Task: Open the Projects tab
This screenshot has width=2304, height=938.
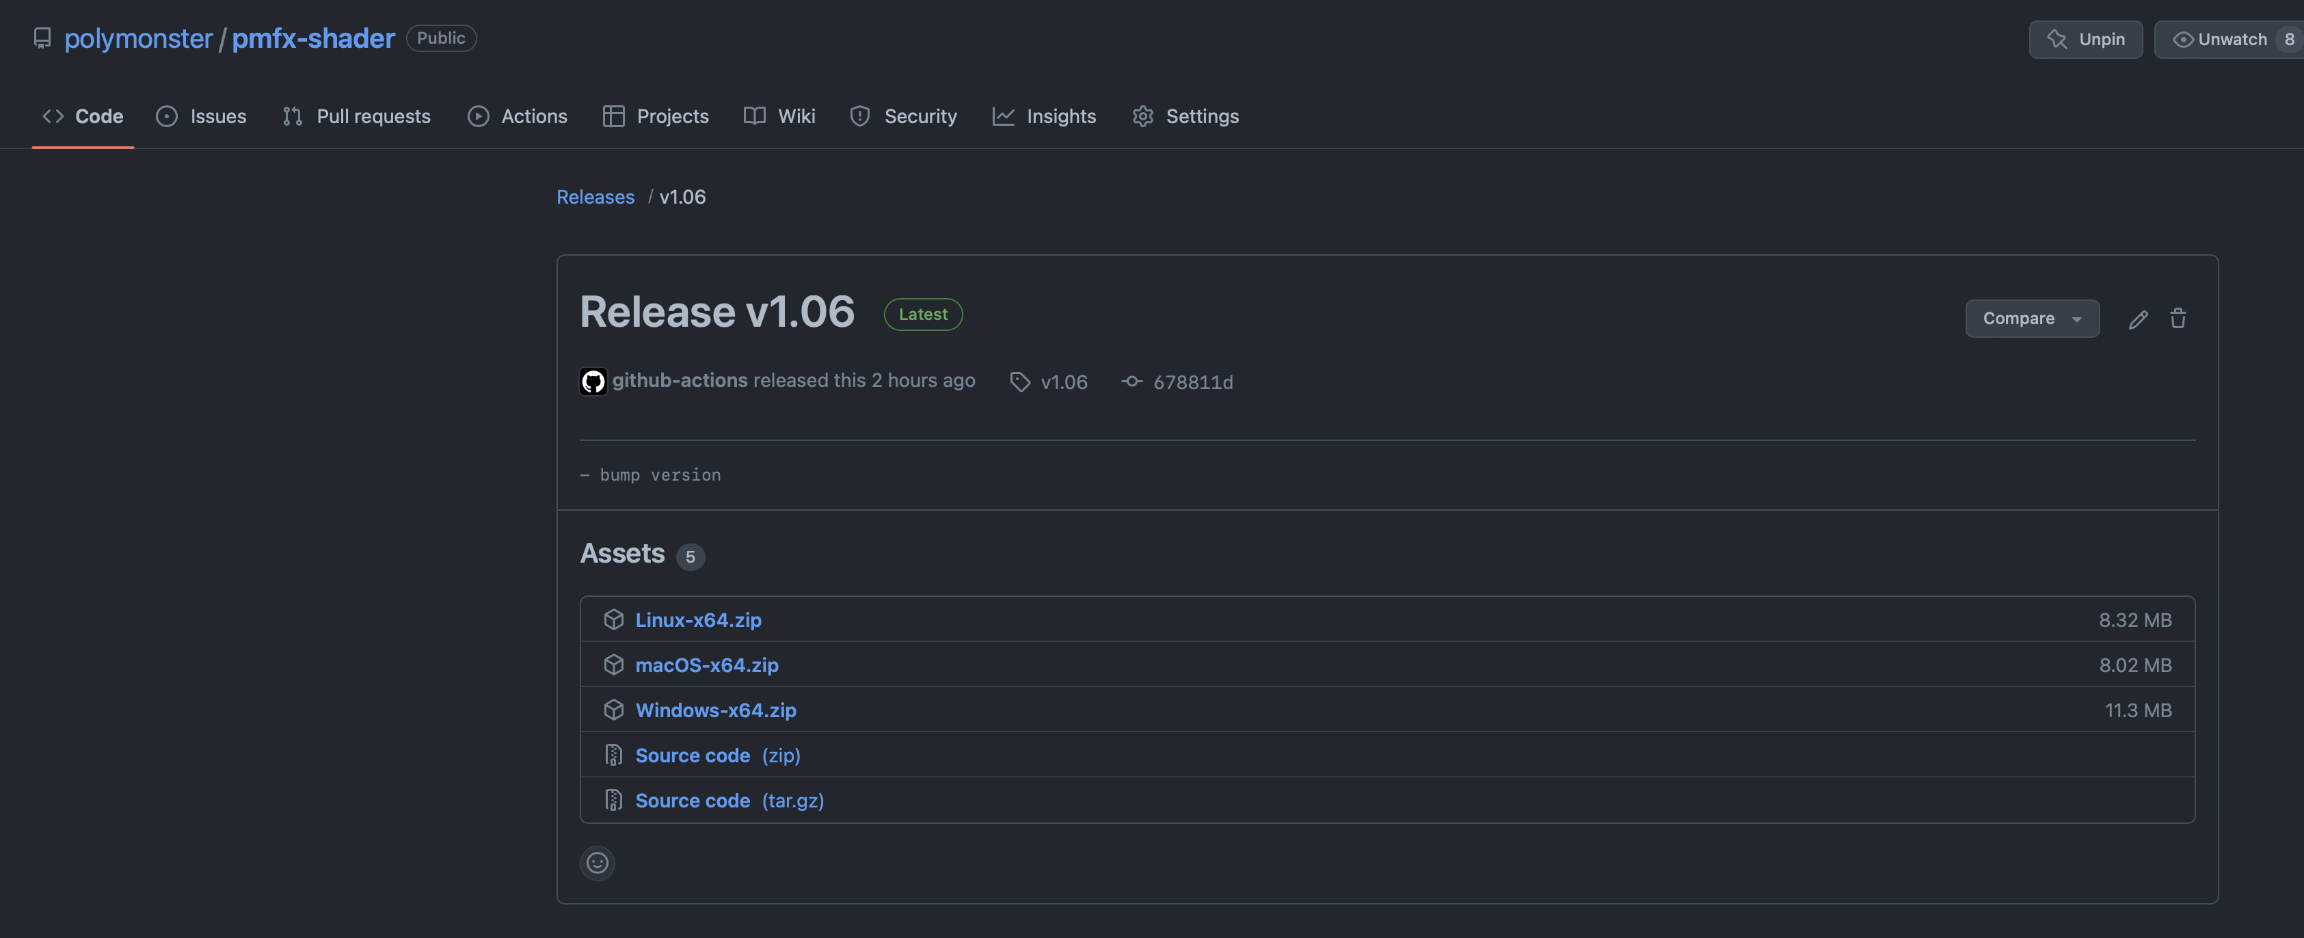Action: tap(656, 116)
